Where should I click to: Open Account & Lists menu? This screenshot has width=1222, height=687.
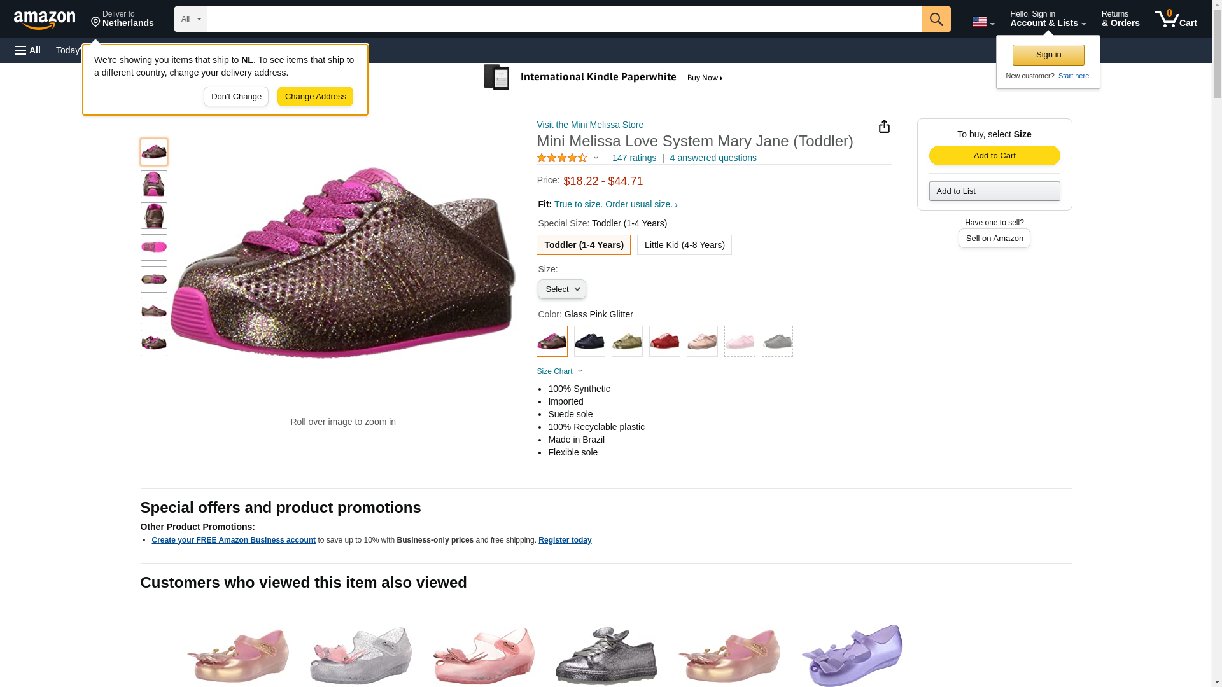(x=1047, y=19)
